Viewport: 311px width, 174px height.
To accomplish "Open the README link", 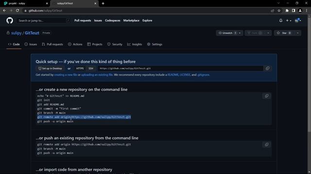I will pos(173,75).
